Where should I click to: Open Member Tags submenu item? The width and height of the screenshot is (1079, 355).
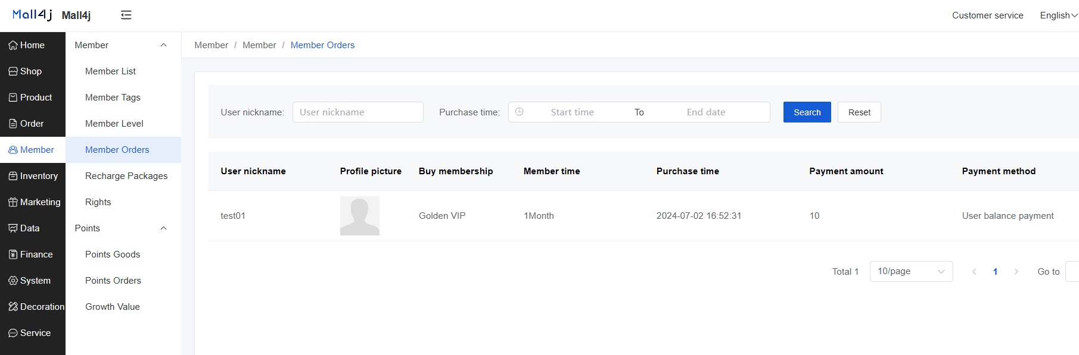pos(123,98)
